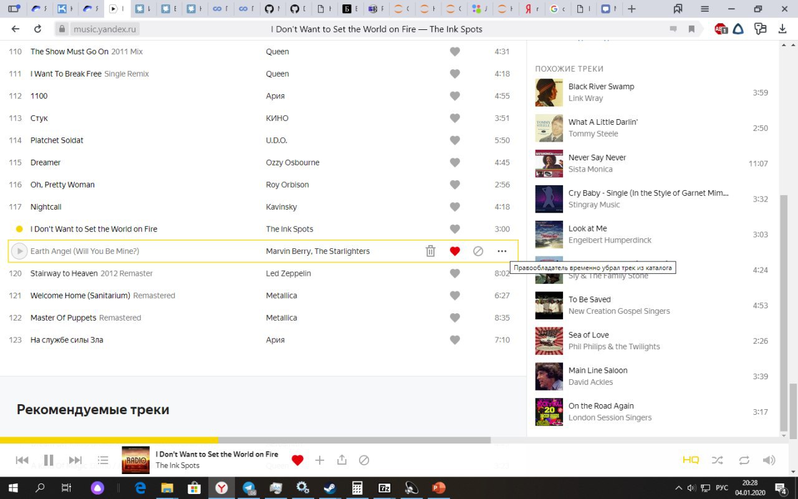This screenshot has width=798, height=499.
Task: Open PowerPoint from the taskbar
Action: click(x=439, y=488)
